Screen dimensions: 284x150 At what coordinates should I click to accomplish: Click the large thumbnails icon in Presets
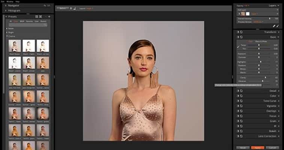(x=41, y=16)
